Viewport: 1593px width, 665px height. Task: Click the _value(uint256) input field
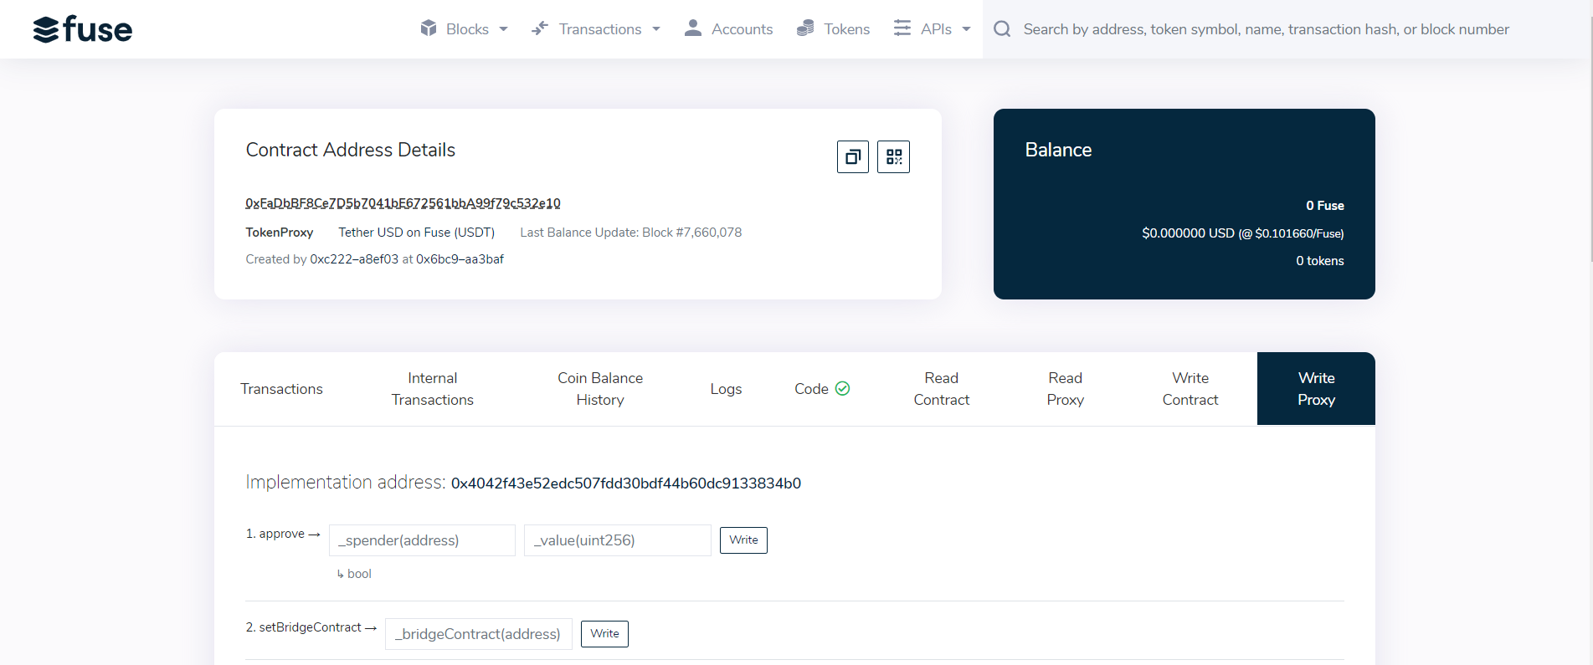(618, 540)
